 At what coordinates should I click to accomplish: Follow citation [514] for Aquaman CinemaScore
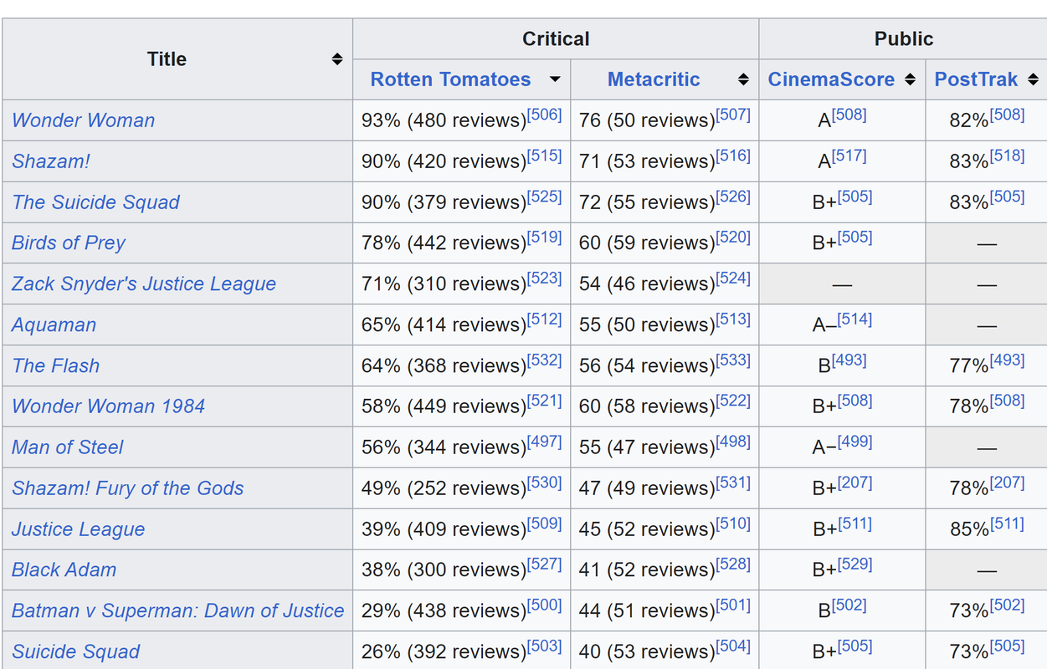coord(855,319)
